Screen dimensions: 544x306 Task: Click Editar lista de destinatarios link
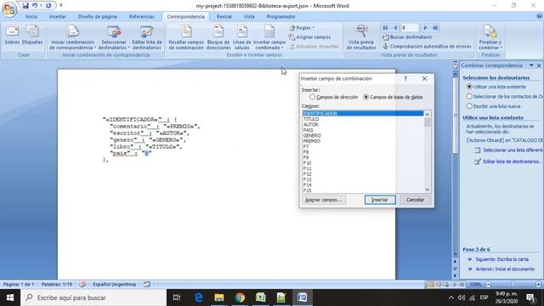[512, 161]
